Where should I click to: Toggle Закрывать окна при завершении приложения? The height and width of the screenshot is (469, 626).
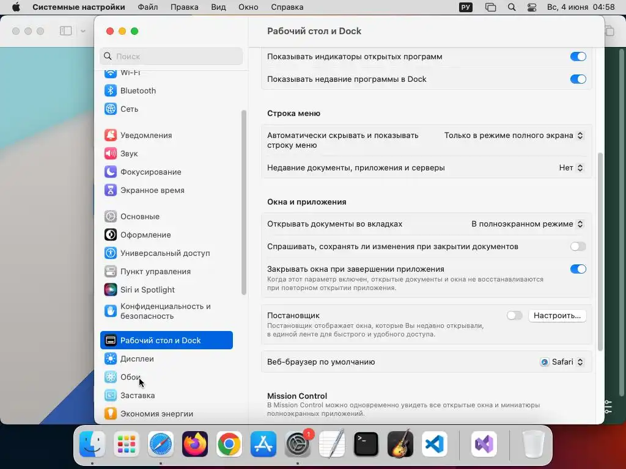tap(578, 269)
